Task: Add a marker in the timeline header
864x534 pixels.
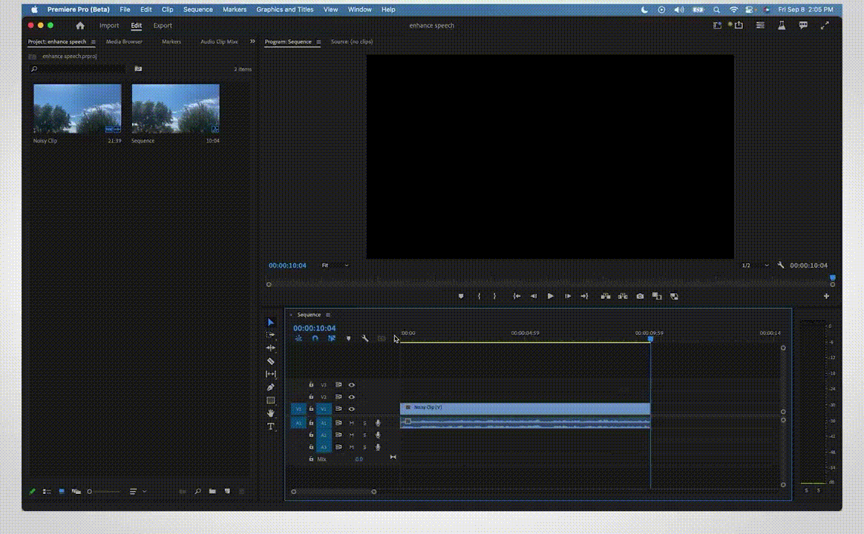Action: point(348,338)
